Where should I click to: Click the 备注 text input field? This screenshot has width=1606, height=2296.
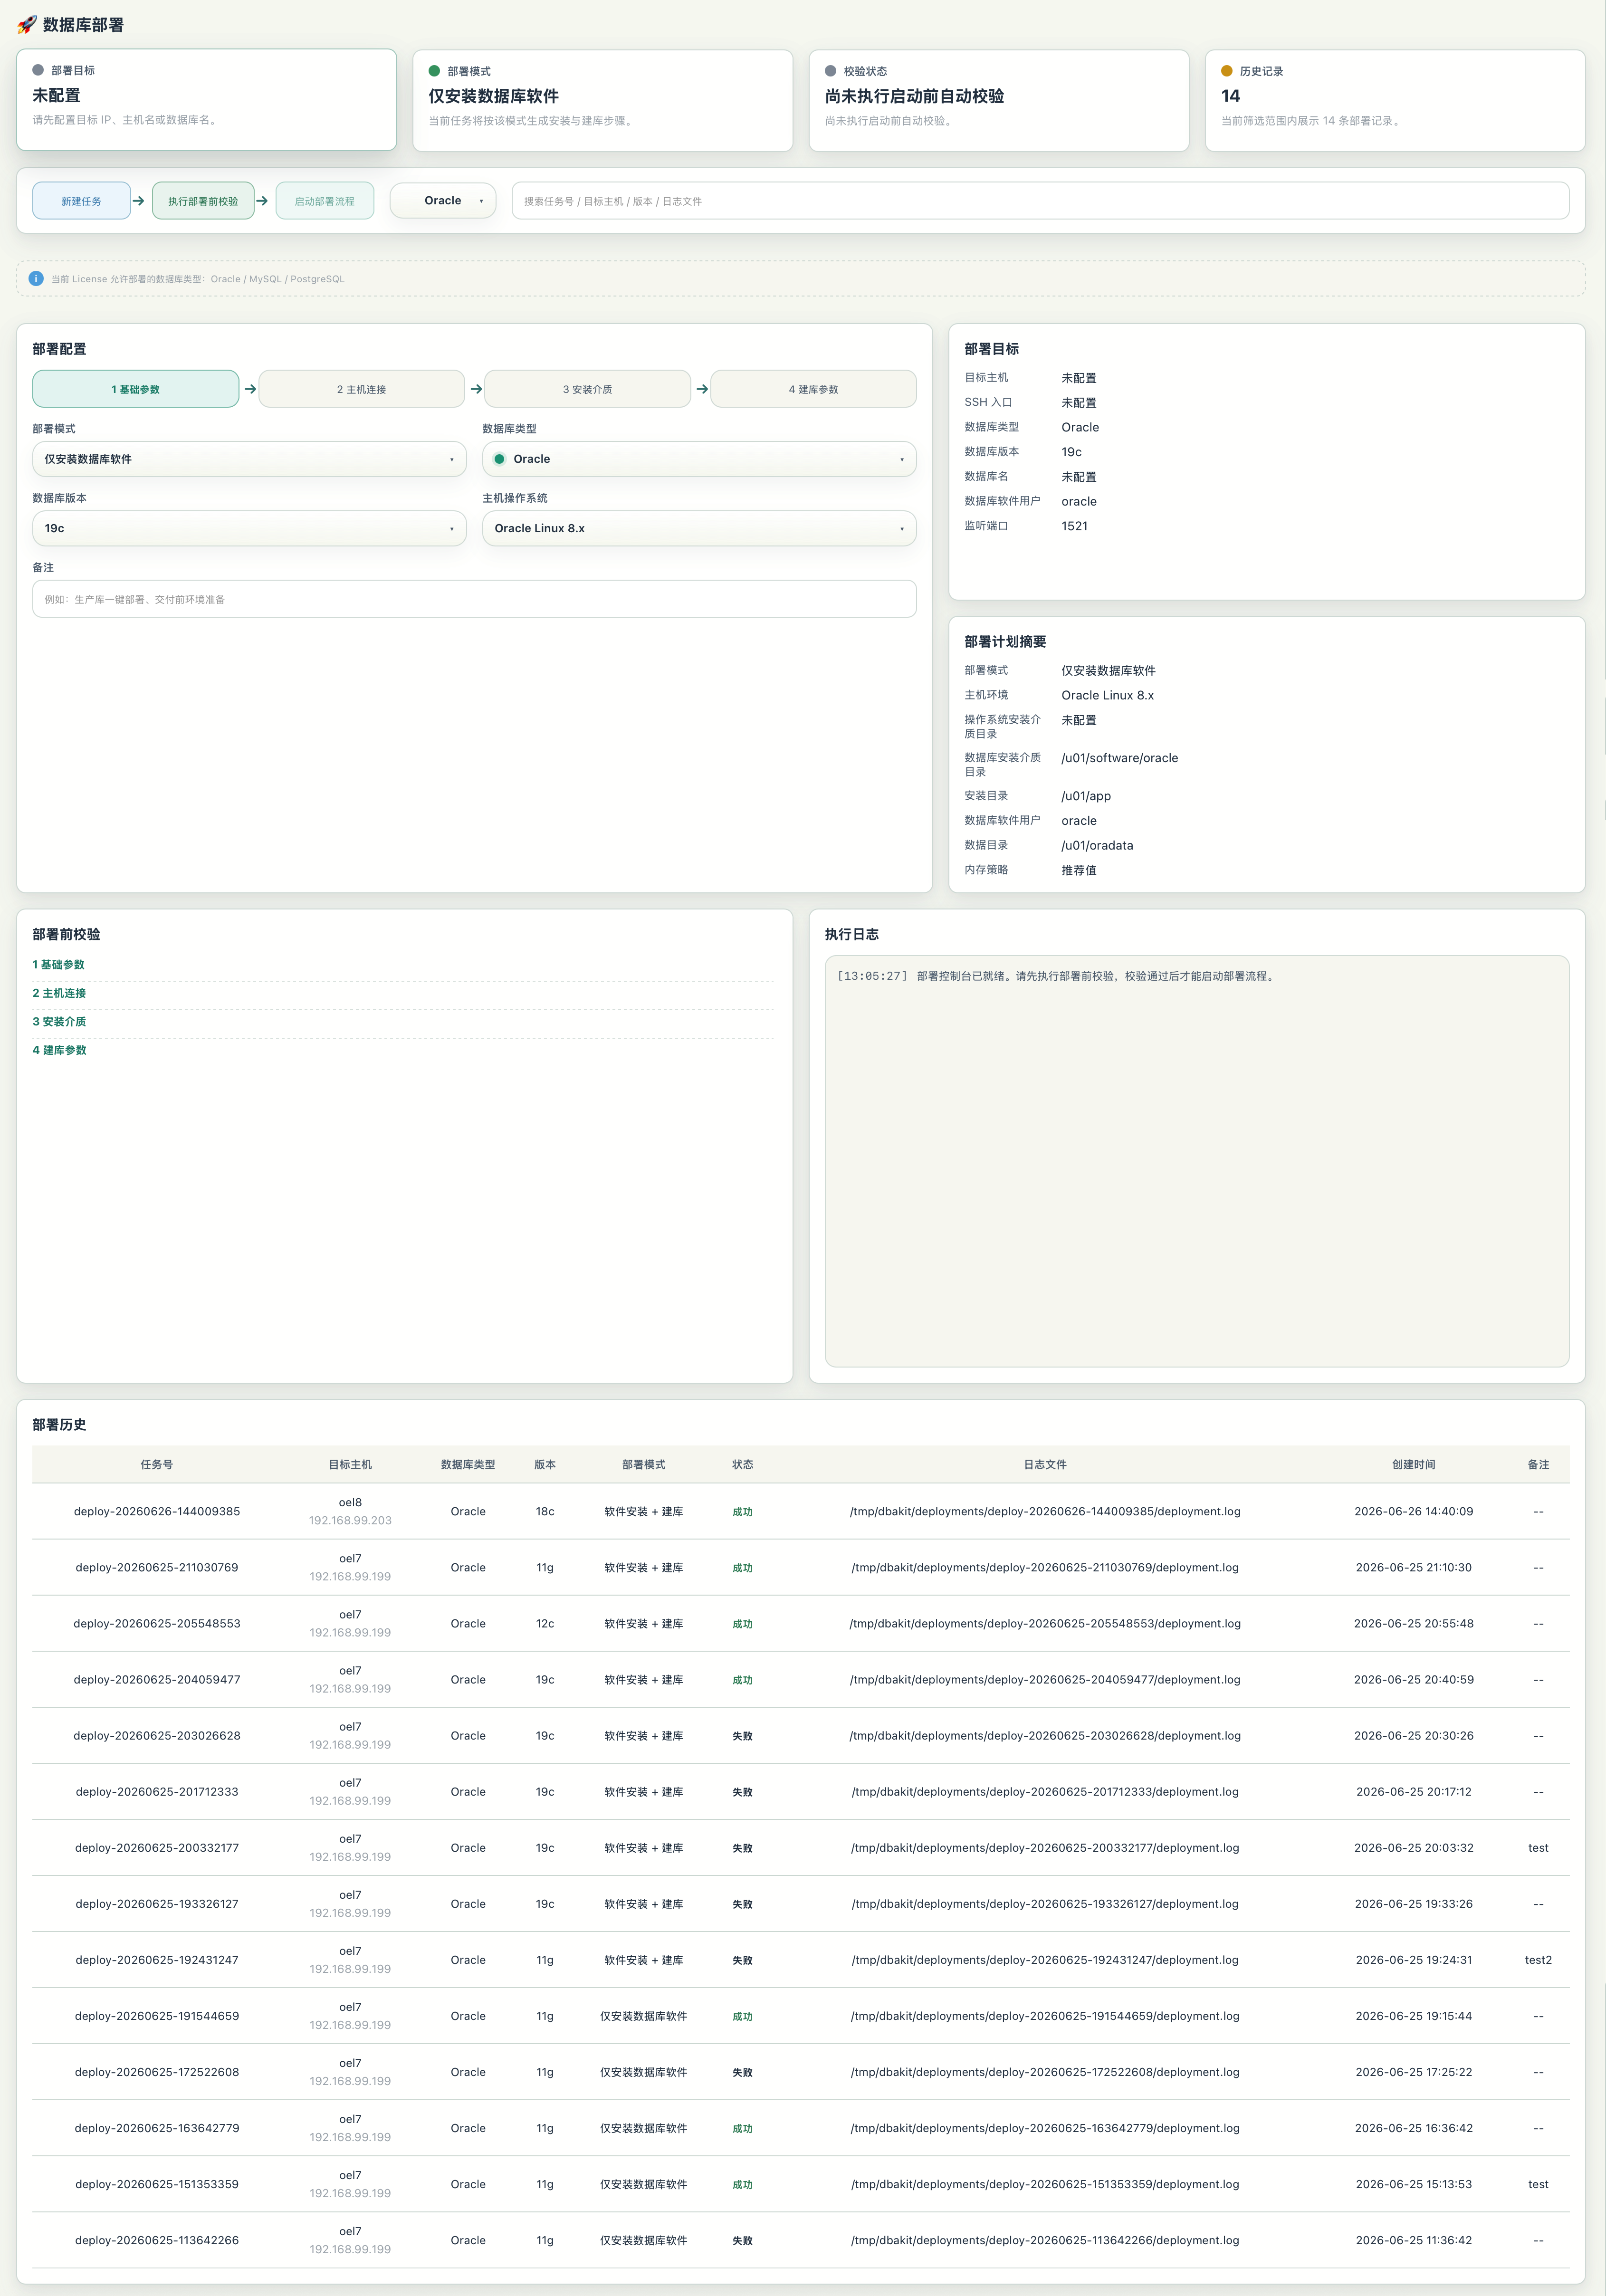[474, 599]
